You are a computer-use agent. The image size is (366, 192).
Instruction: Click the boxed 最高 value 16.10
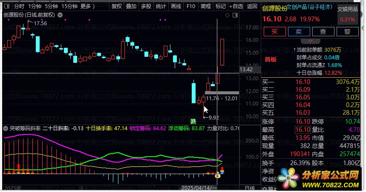pyautogui.click(x=303, y=130)
